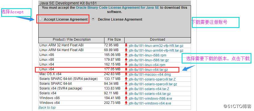Select Solaris SPARC 64-bit (SVR4 package) text
The height and width of the screenshot is (111, 254).
pyautogui.click(x=68, y=79)
